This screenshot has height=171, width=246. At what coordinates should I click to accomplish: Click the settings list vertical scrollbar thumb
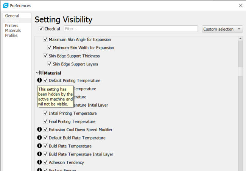[x=240, y=72]
